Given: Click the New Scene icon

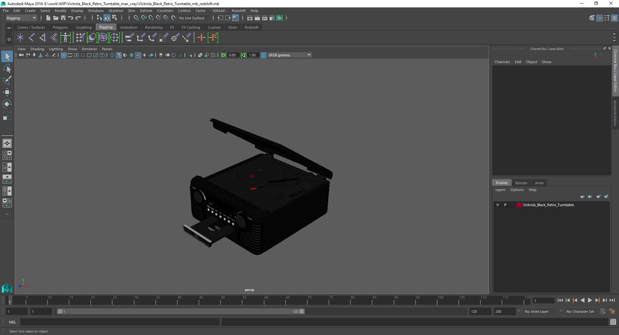Looking at the screenshot, I should click(x=48, y=18).
